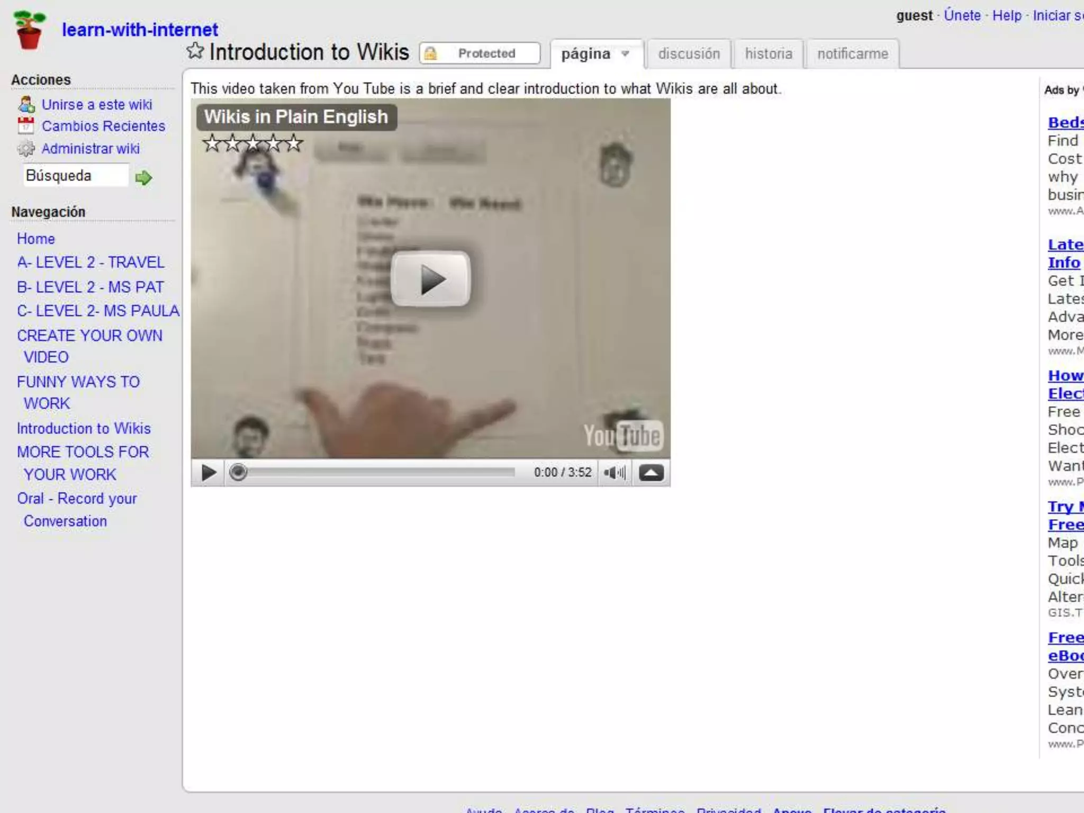Rate the video using the five stars
The width and height of the screenshot is (1084, 813).
tap(253, 143)
